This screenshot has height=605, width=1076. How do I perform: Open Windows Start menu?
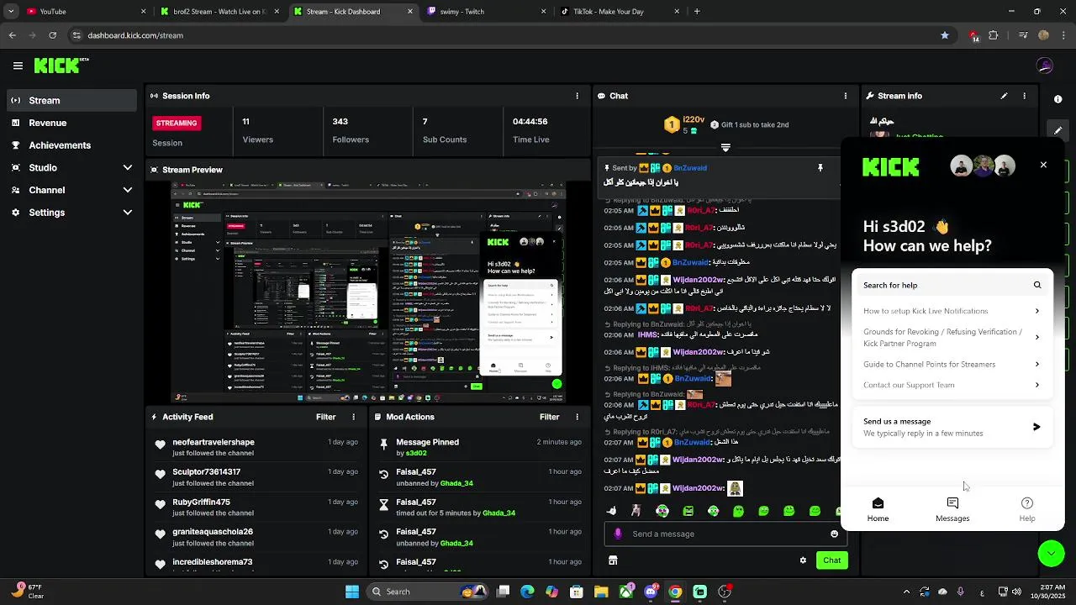click(352, 592)
